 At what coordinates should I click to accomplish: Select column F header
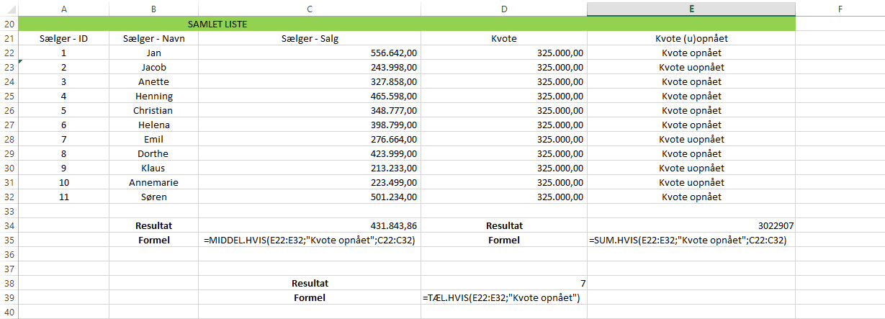coord(840,9)
